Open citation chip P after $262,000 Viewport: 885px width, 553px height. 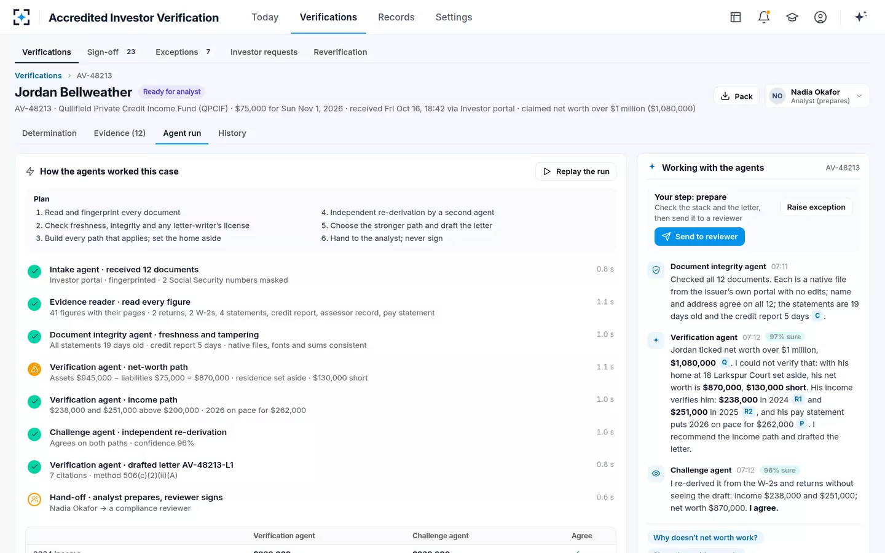coord(802,424)
